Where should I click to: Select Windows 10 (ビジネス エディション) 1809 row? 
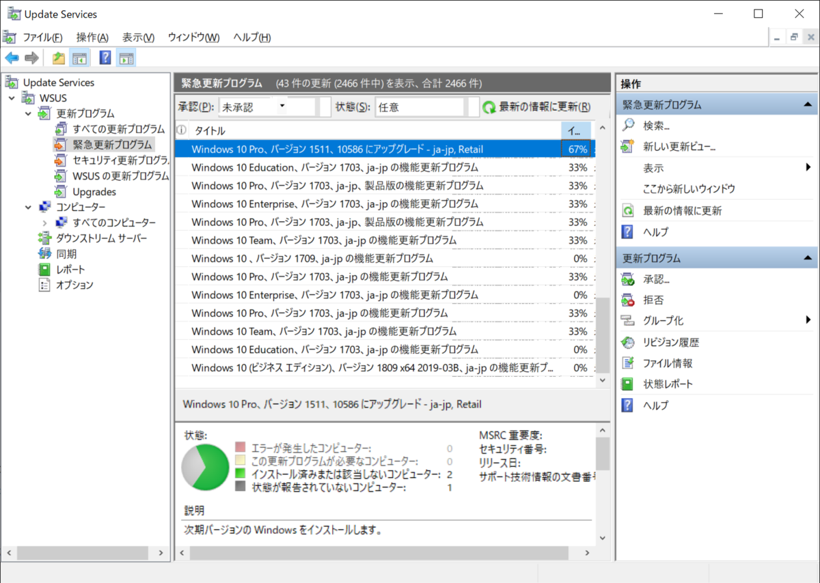pos(385,367)
